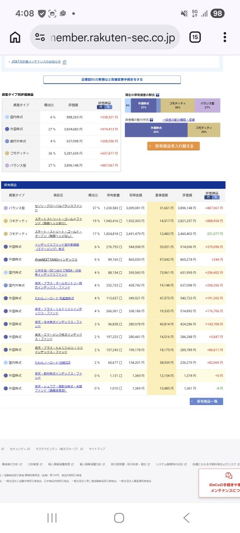The height and width of the screenshot is (533, 240).
Task: Tap Android home navigation button
Action: click(119, 517)
